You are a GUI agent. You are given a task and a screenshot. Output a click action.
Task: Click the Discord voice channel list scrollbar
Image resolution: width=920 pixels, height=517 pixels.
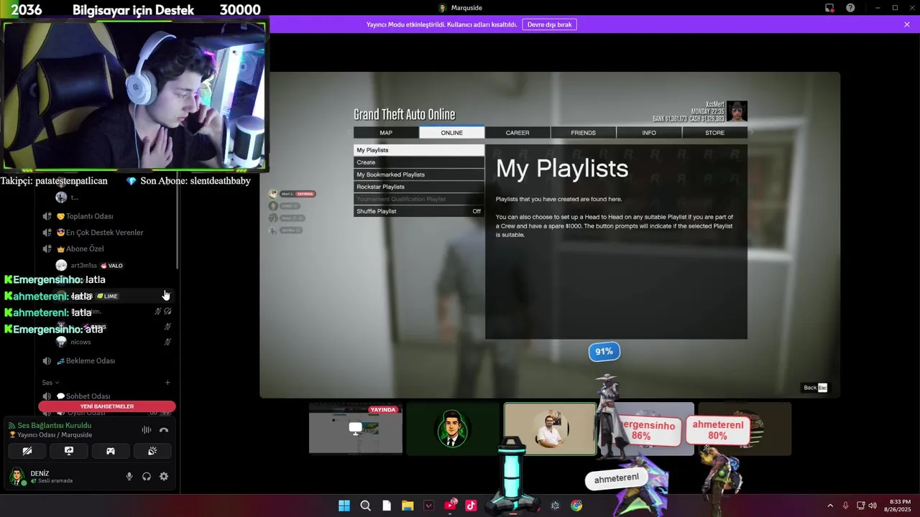click(x=178, y=223)
